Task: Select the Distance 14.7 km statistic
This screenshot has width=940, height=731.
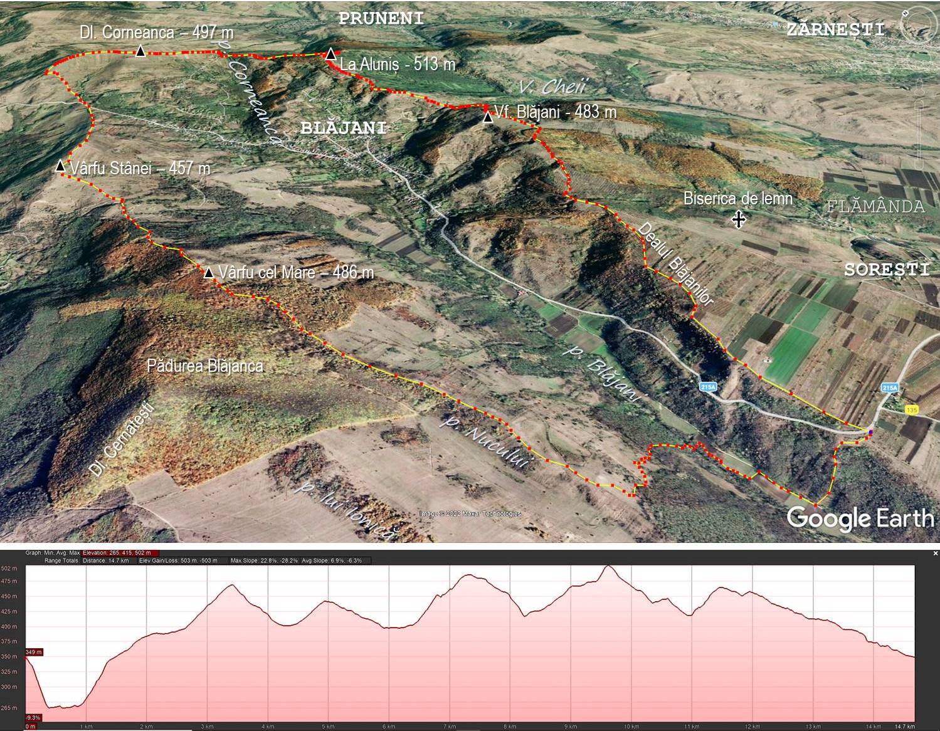Action: tap(105, 560)
